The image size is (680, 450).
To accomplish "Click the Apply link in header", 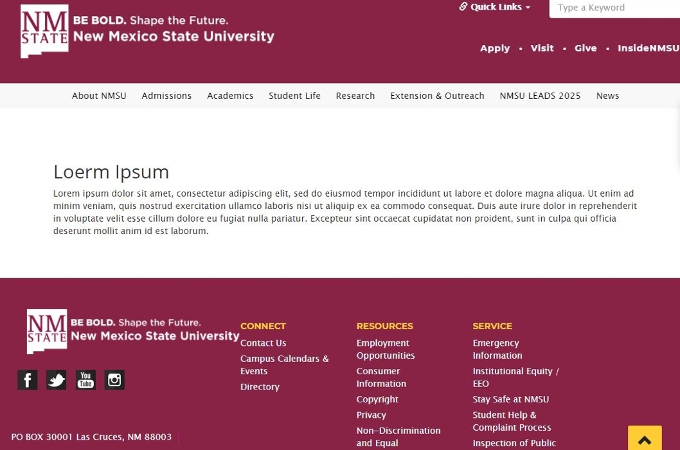I will tap(494, 48).
